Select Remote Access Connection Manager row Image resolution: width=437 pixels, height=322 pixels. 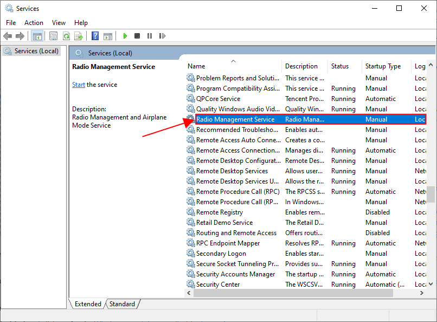[306, 150]
